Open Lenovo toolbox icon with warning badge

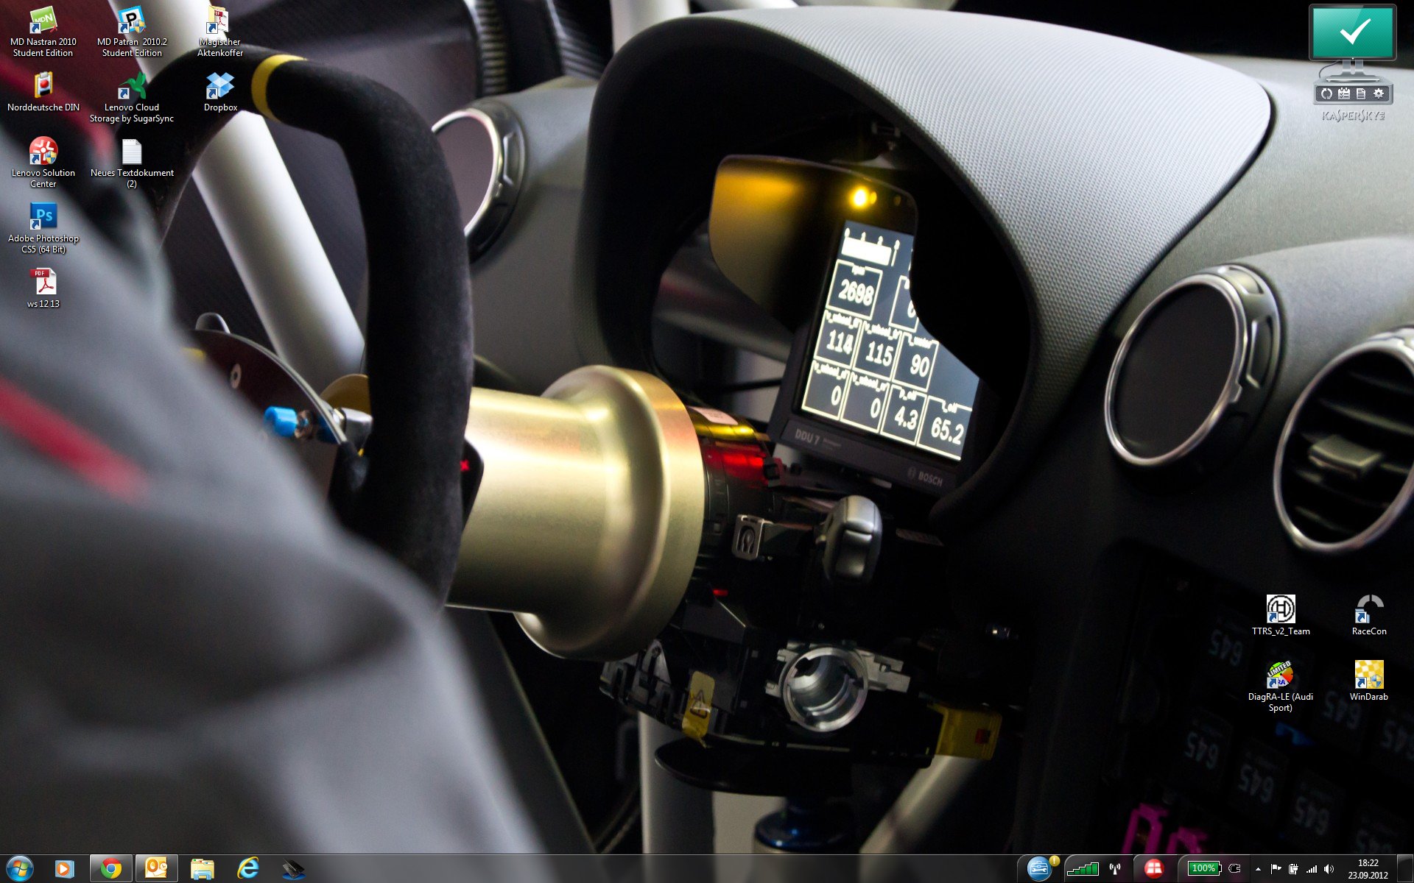(x=1041, y=868)
